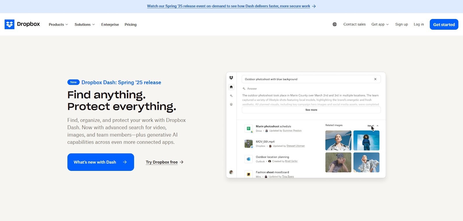Click the user avatar in mockup sidebar

point(231,172)
